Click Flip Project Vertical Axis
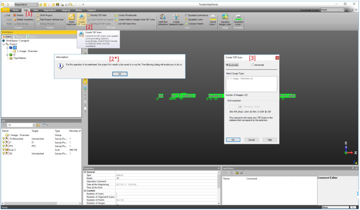This screenshot has height=210, width=360. point(50,19)
